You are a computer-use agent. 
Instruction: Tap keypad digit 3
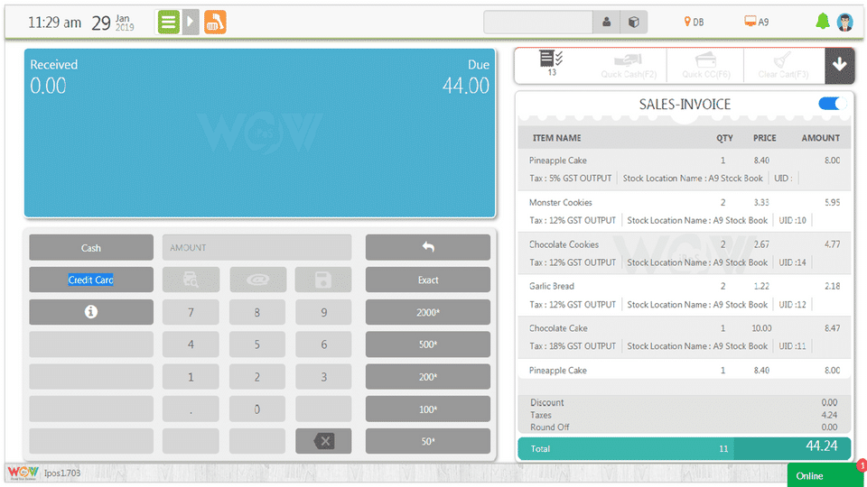pyautogui.click(x=323, y=377)
